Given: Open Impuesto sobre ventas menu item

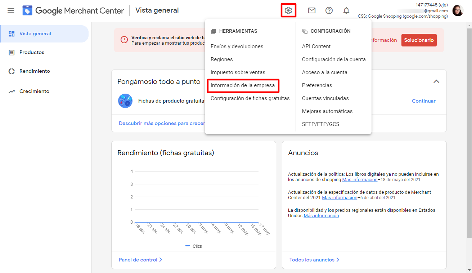Looking at the screenshot, I should (x=238, y=72).
